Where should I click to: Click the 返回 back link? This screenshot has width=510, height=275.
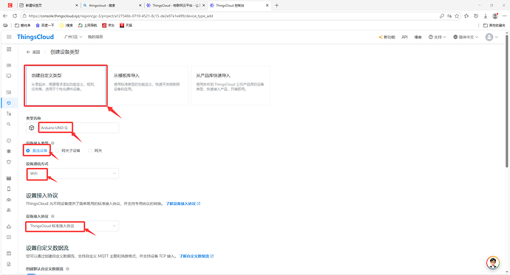[33, 52]
